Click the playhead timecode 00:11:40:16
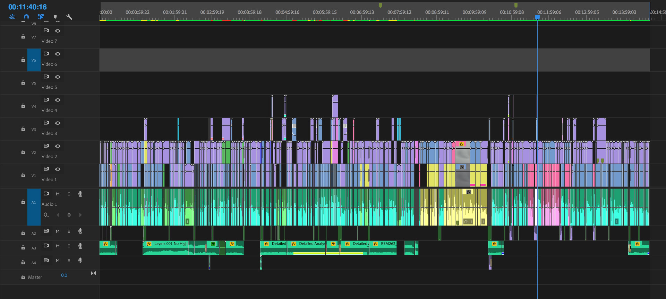 (27, 7)
